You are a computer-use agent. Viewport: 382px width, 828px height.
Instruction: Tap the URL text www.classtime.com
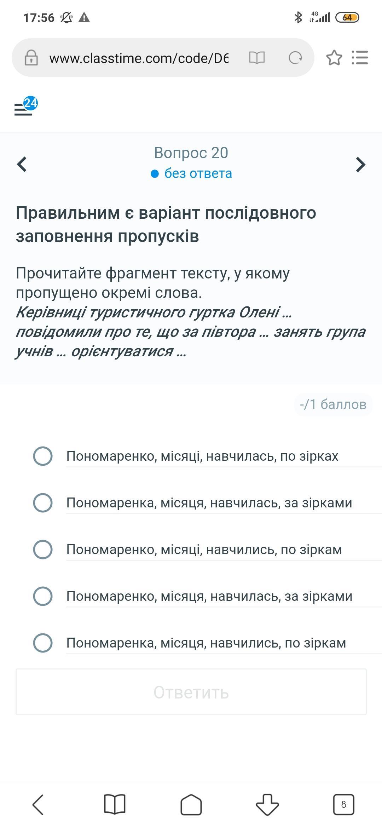(x=139, y=58)
